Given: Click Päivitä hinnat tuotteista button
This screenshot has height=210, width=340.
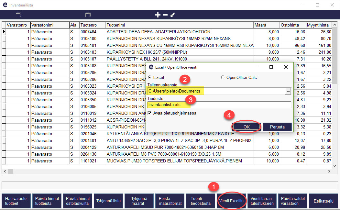Looking at the screenshot, I should [x=47, y=201].
